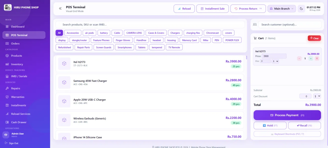The image size is (328, 148).
Task: Click Cart Discount amount field
Action: pos(305,96)
